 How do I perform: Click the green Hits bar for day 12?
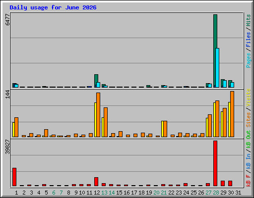96,81
